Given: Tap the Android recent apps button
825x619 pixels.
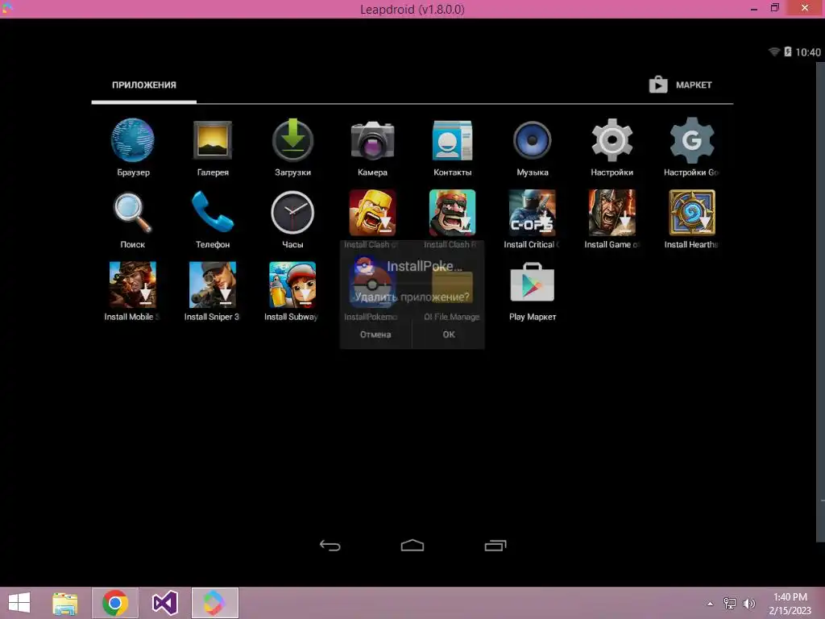Looking at the screenshot, I should [x=495, y=546].
